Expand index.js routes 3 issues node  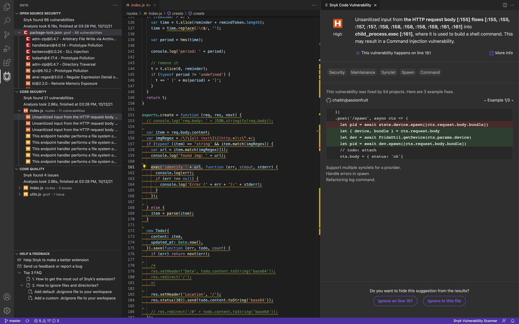click(20, 188)
